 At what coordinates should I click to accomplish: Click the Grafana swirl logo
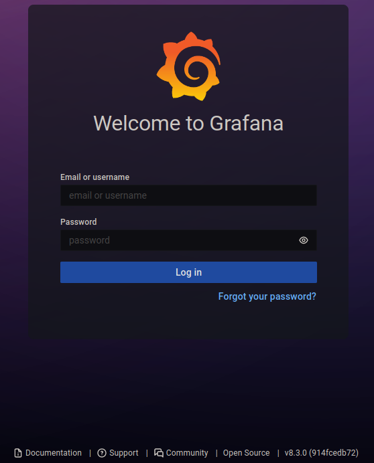[188, 66]
